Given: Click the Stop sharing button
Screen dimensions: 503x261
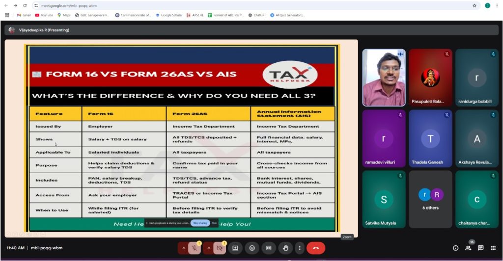Looking at the screenshot, I should click(200, 223).
